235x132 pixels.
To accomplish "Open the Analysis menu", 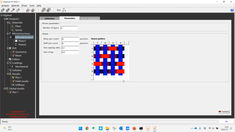I will [5, 5].
